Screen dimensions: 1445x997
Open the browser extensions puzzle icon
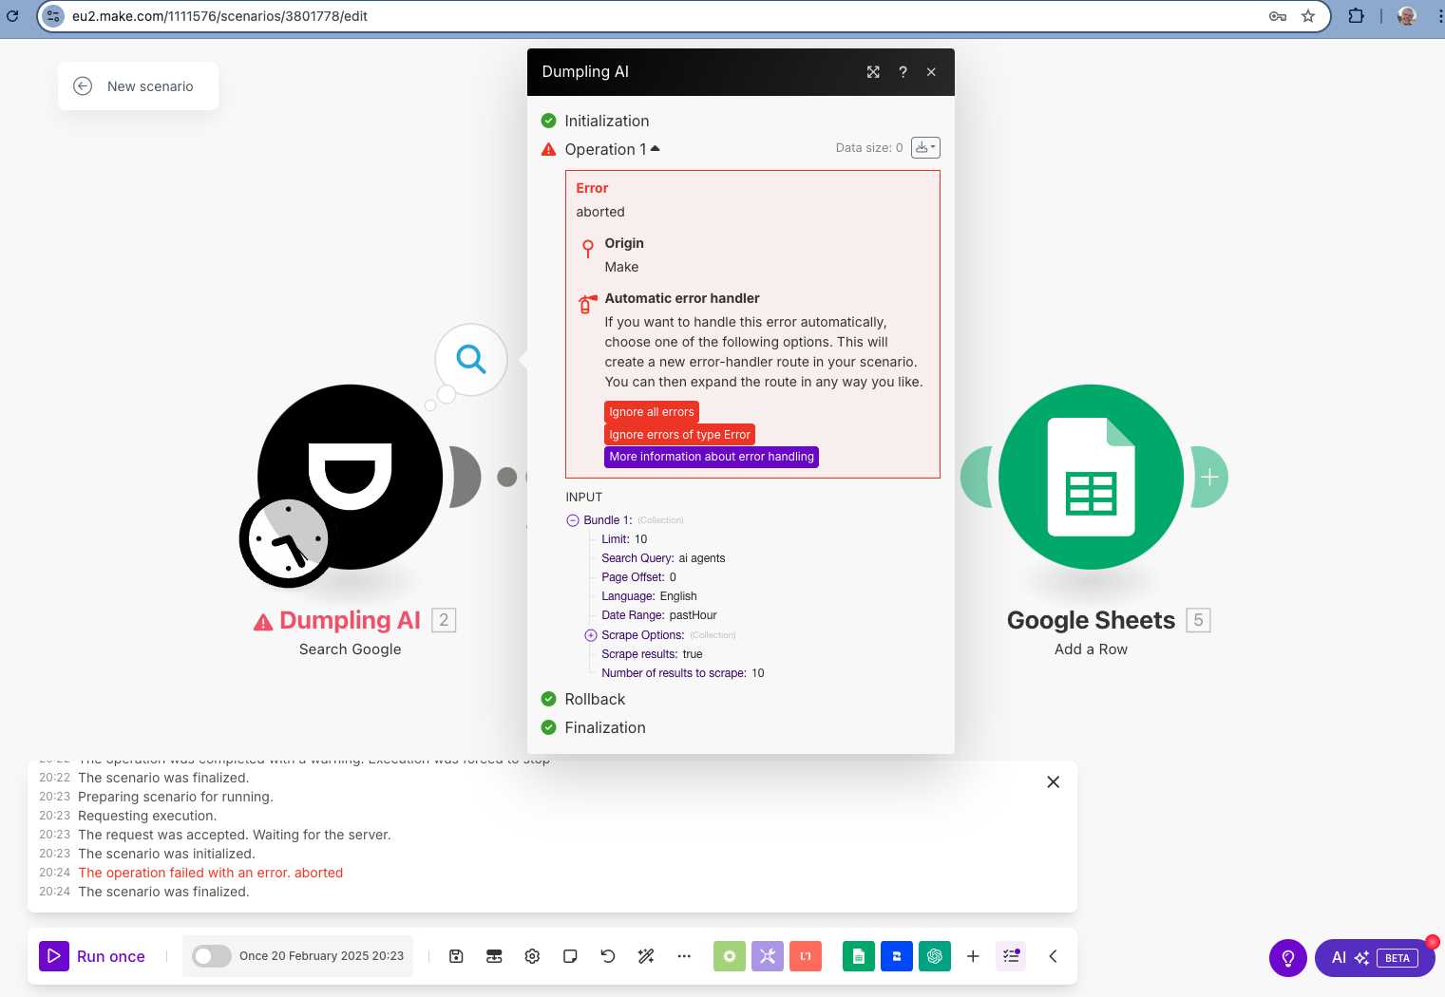coord(1356,16)
